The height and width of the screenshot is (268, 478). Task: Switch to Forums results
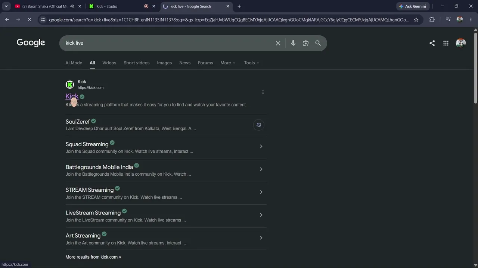(205, 63)
